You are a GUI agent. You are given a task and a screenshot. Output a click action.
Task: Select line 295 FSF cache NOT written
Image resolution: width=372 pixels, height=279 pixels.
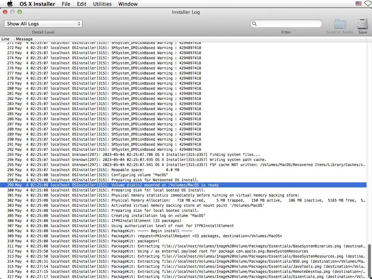coord(183,165)
